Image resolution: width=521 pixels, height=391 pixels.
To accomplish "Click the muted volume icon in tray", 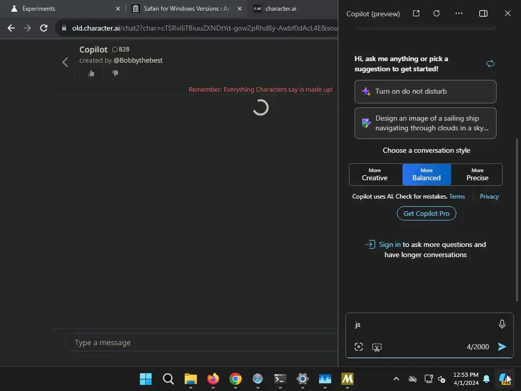I will [x=442, y=379].
